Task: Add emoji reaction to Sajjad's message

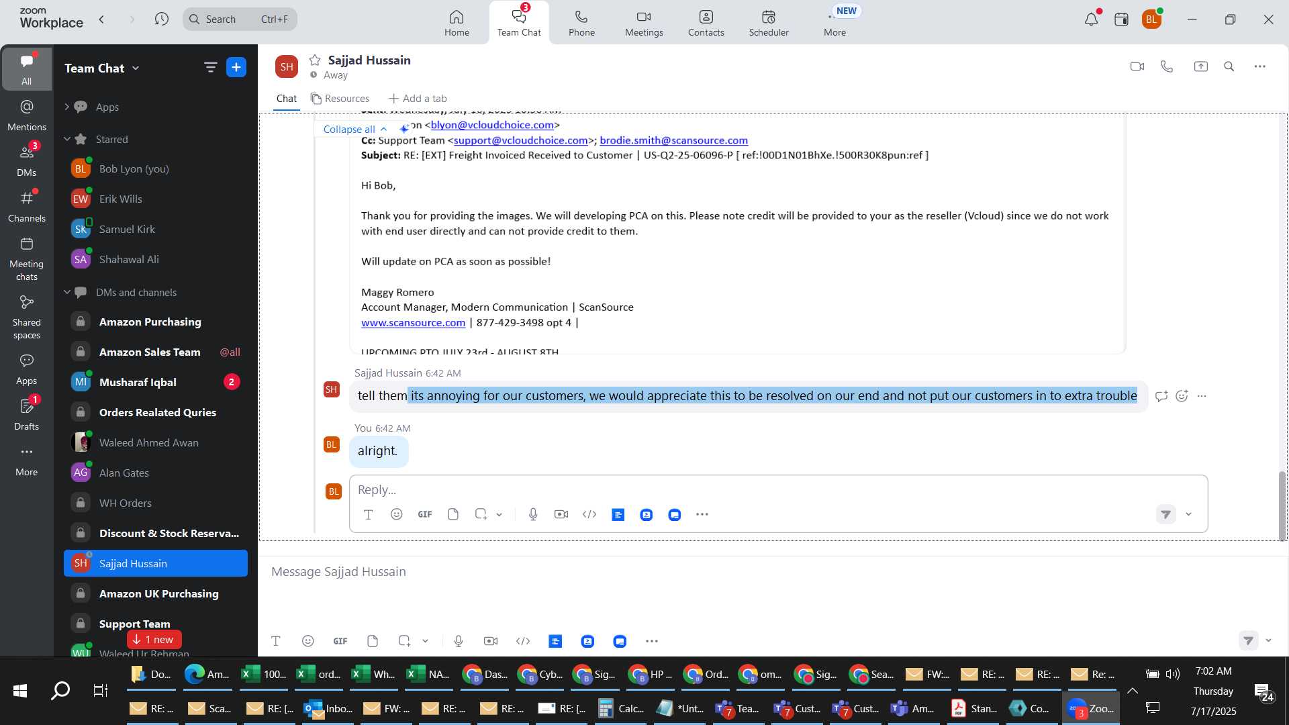Action: (x=1182, y=396)
